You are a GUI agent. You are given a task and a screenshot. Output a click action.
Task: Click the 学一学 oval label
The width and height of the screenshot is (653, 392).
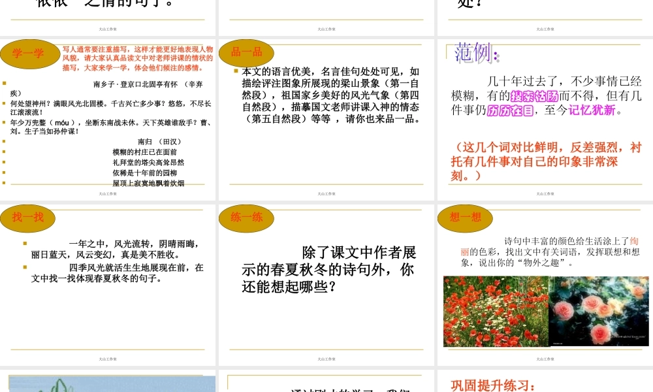click(x=29, y=54)
